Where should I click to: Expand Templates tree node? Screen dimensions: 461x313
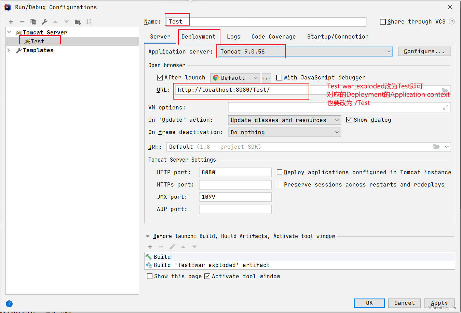9,50
